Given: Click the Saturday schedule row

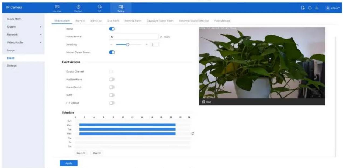Looking at the screenshot, I should point(133,146).
